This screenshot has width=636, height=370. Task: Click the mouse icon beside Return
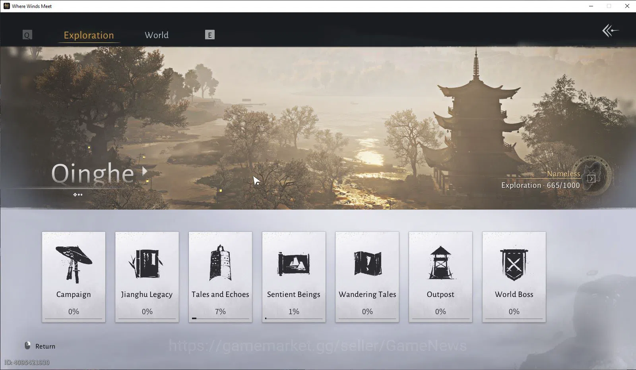click(27, 346)
